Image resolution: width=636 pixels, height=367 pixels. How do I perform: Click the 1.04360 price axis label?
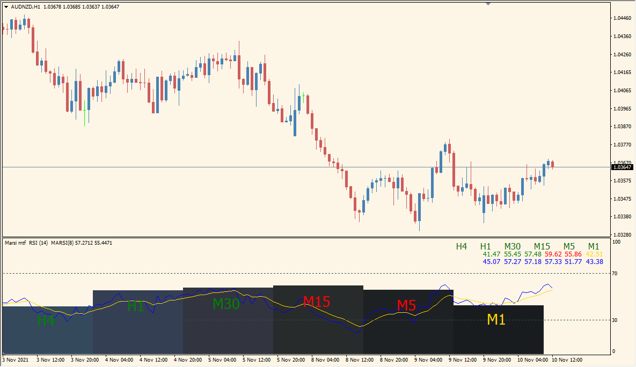point(622,36)
